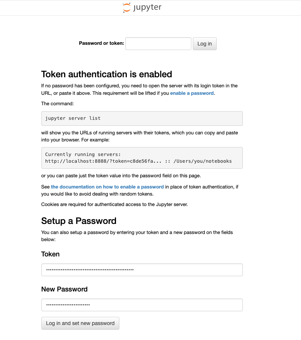Screen dimensions: 301x340
Task: Focus the Password or token input field
Action: pos(158,44)
